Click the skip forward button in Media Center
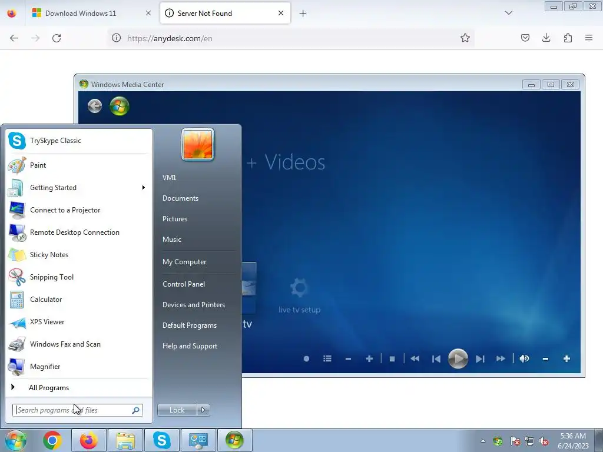This screenshot has height=452, width=603. pos(480,358)
